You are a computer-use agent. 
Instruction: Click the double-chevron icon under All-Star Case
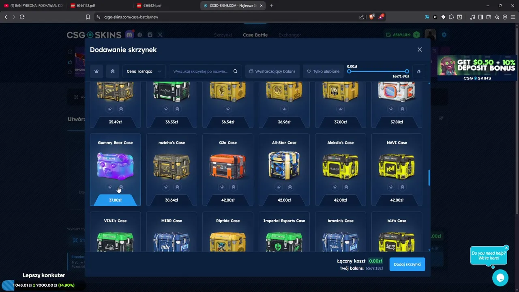(290, 187)
